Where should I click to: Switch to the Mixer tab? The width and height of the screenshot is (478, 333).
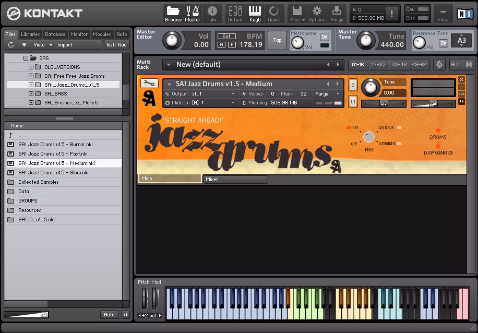235,179
